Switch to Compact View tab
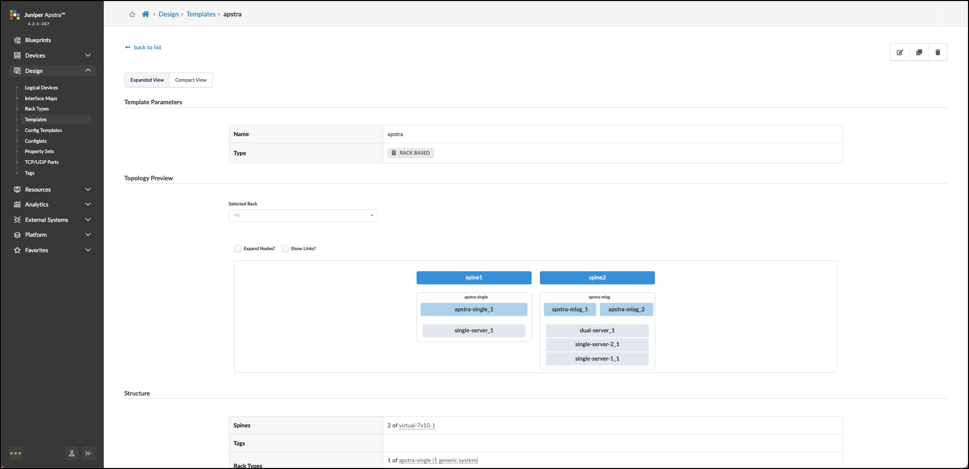The width and height of the screenshot is (969, 469). pos(191,80)
